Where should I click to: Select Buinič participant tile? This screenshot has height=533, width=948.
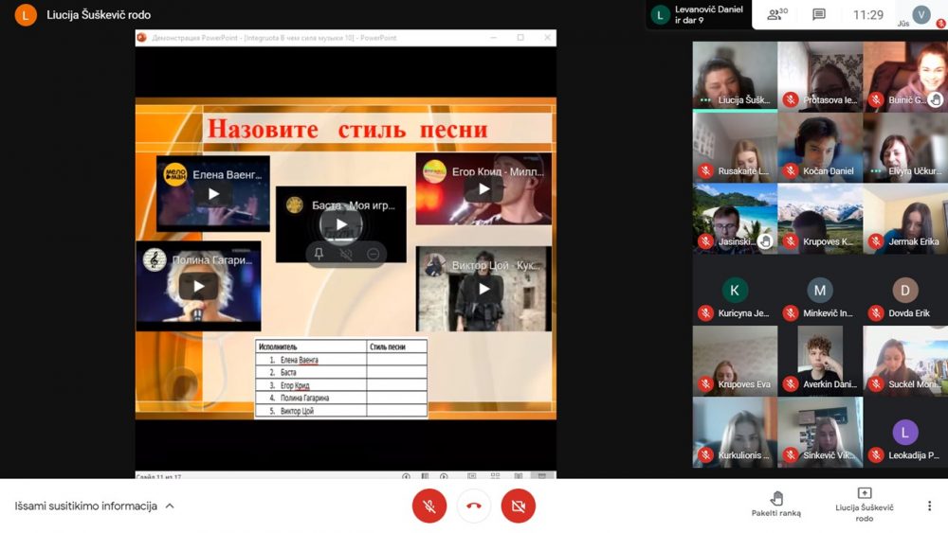pos(905,76)
